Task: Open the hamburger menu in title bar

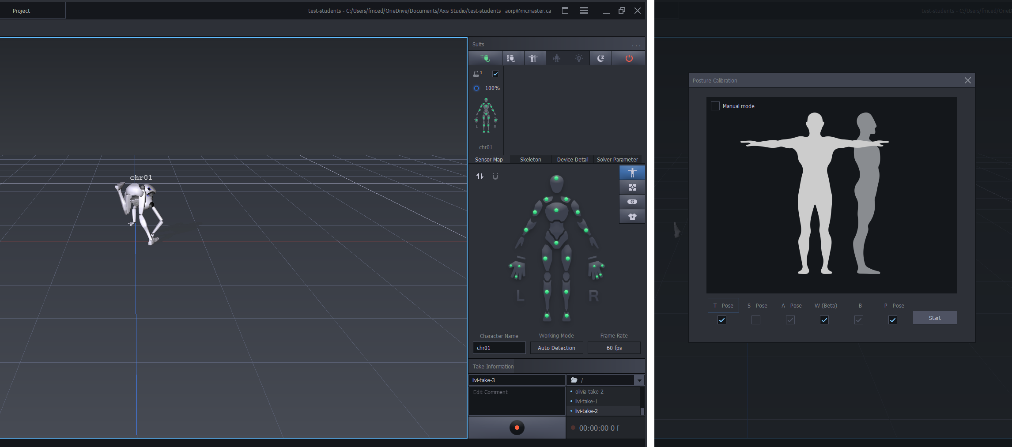Action: pos(584,11)
